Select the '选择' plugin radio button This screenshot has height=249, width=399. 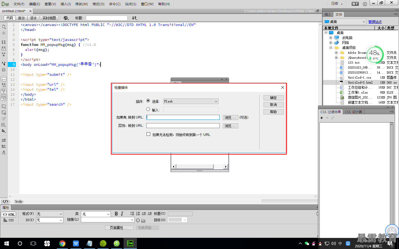pos(148,101)
